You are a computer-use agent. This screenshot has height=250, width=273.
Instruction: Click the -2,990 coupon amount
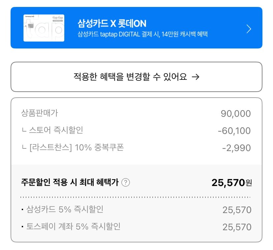pos(236,148)
